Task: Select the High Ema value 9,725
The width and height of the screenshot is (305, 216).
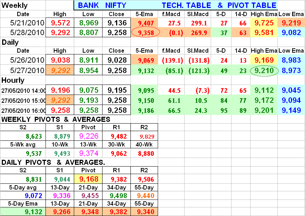Action: click(x=264, y=23)
